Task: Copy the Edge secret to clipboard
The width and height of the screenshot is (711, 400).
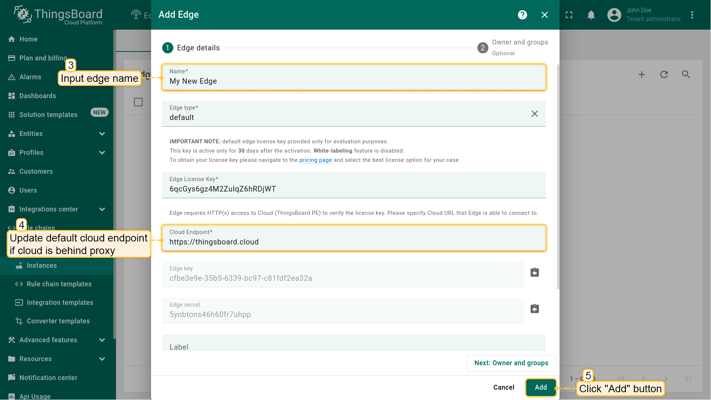Action: click(x=535, y=309)
